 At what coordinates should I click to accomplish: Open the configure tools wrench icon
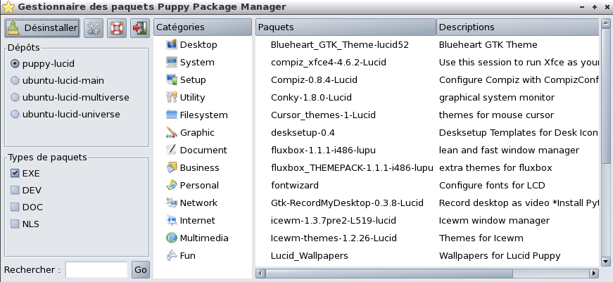[94, 28]
